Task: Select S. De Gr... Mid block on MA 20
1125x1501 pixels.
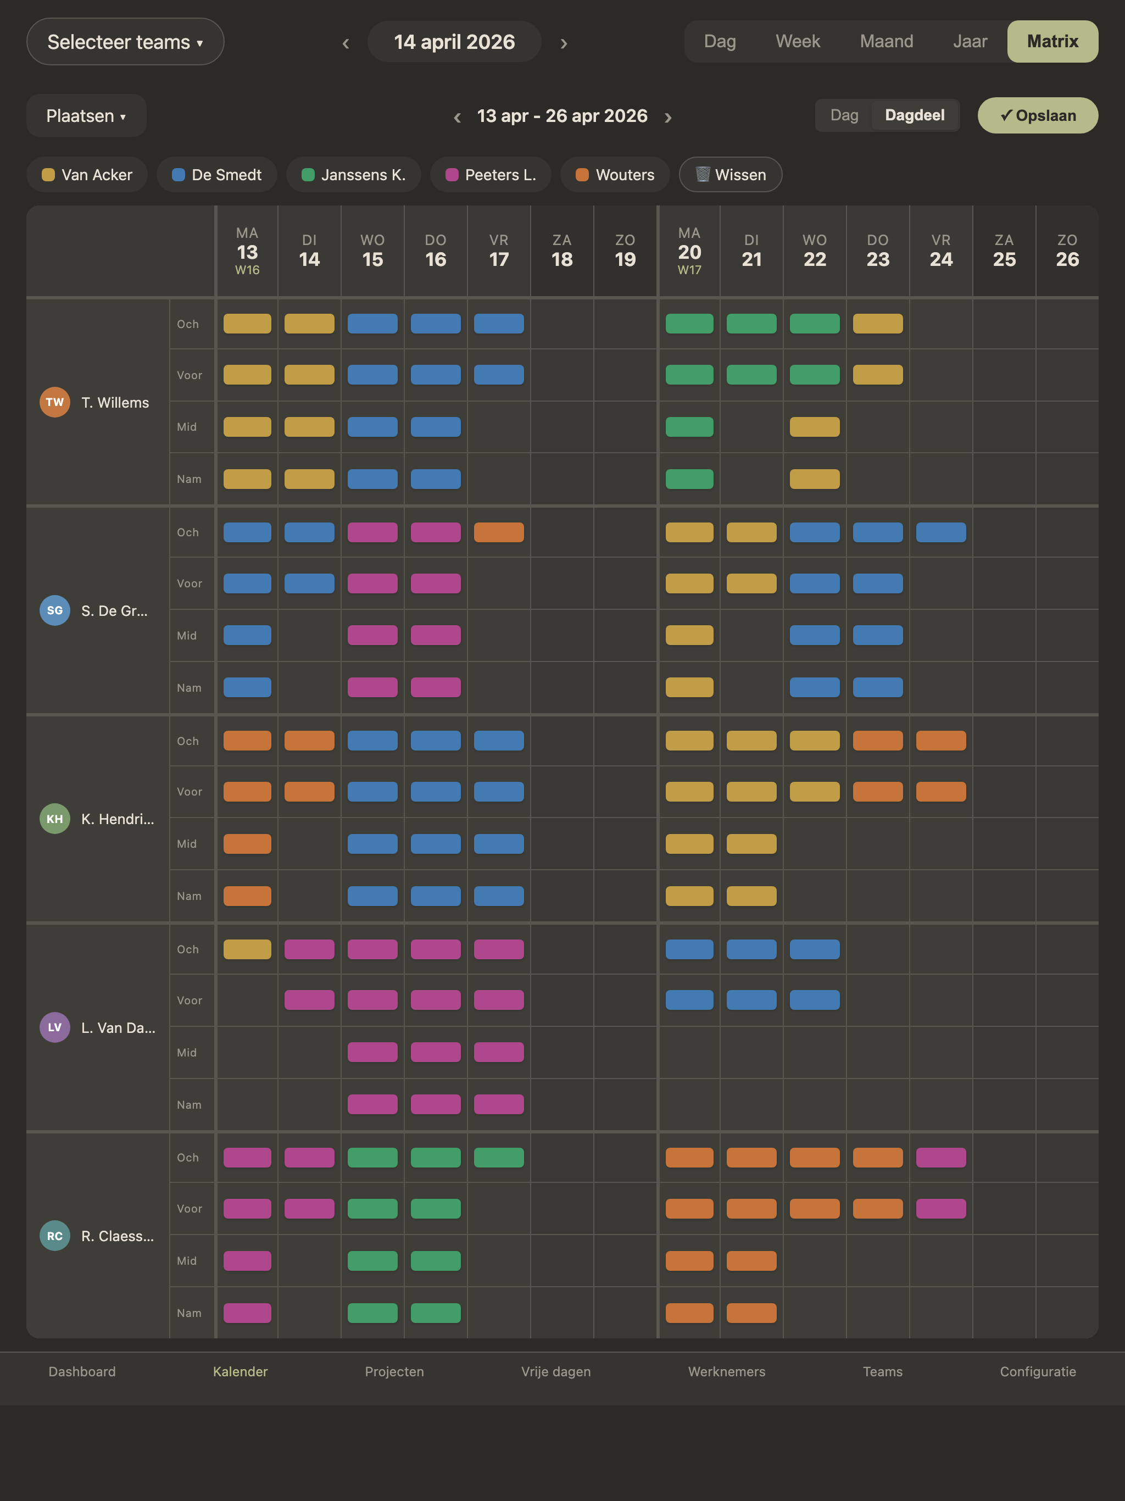Action: [689, 636]
